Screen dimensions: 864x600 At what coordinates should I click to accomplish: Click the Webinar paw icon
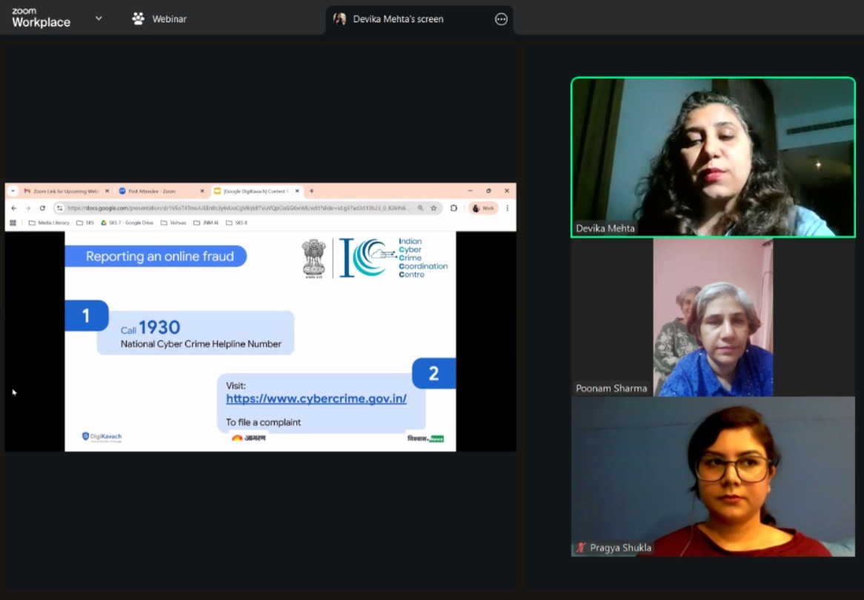(138, 19)
